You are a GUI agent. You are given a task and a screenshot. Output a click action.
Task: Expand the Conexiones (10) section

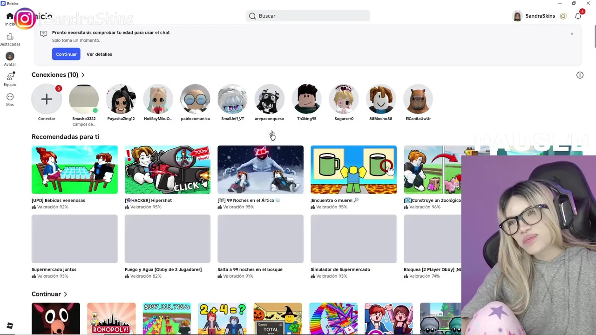tap(58, 74)
